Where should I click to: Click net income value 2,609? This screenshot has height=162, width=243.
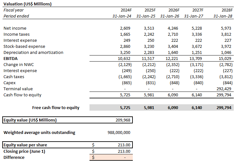125,28
